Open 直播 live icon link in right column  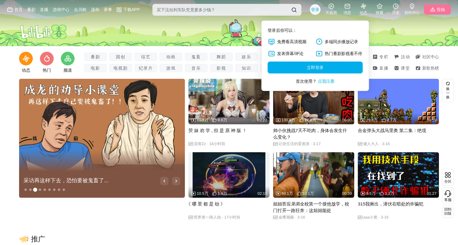(380, 68)
